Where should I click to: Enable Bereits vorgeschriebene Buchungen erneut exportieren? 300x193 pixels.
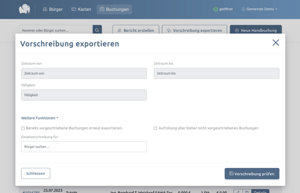tap(23, 128)
